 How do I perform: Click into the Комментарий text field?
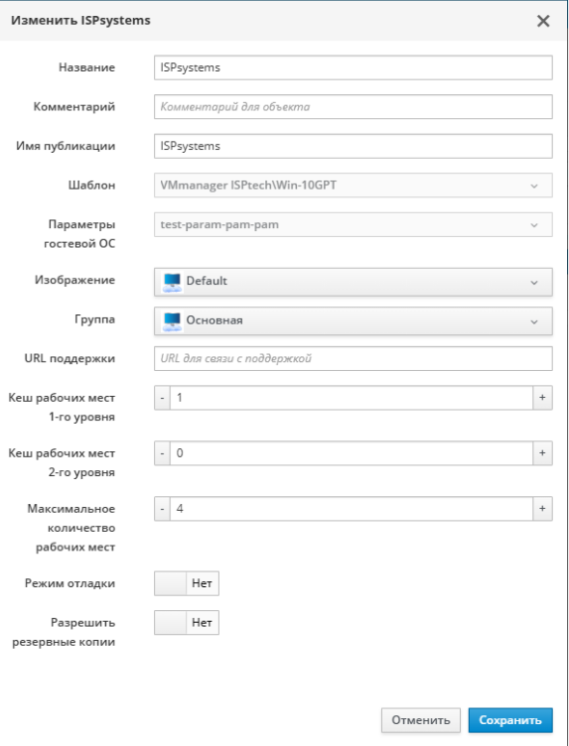pyautogui.click(x=354, y=106)
